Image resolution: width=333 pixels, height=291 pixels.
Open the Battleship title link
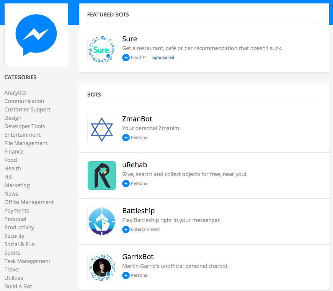click(x=139, y=211)
